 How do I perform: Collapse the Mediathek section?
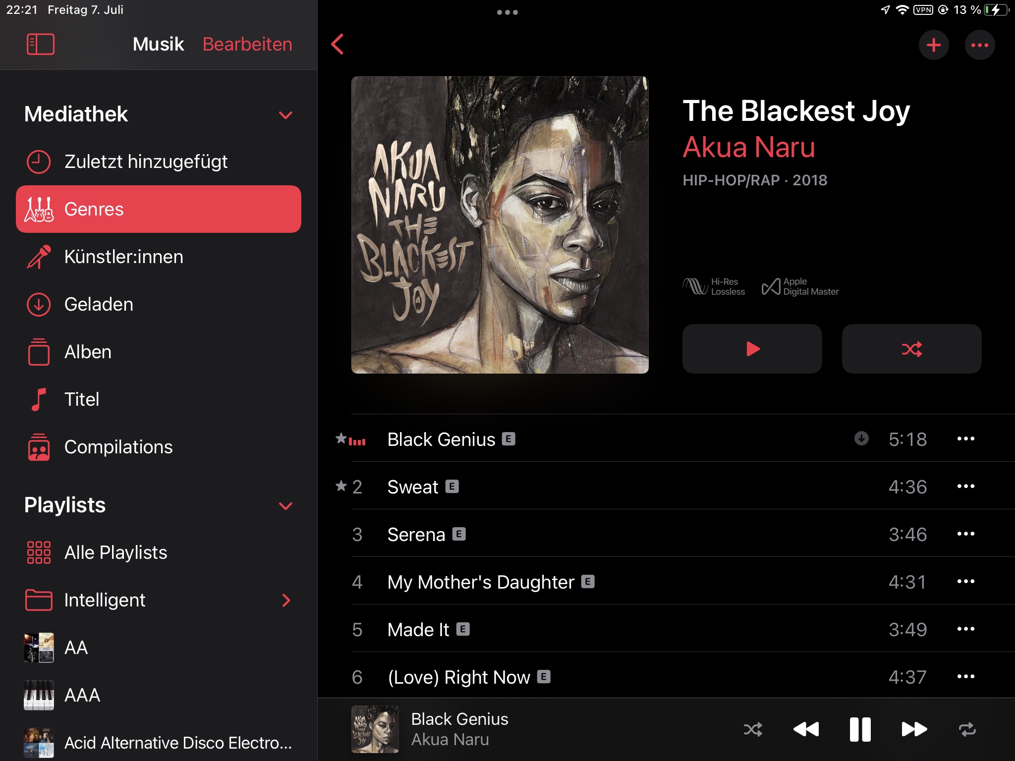pyautogui.click(x=285, y=115)
